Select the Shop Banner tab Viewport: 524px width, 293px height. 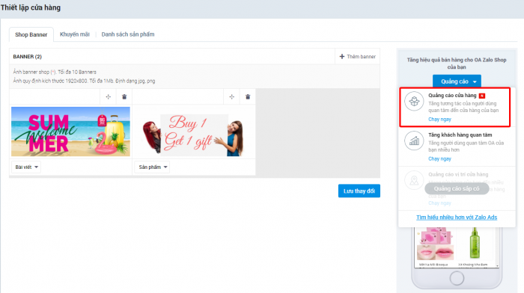point(31,34)
